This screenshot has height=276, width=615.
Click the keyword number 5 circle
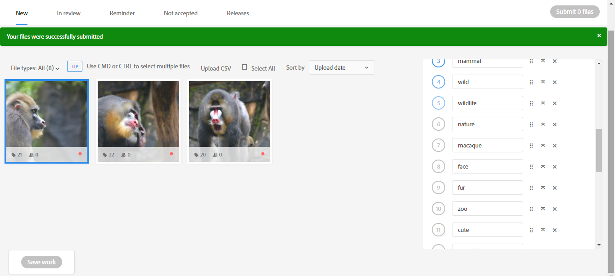click(439, 103)
